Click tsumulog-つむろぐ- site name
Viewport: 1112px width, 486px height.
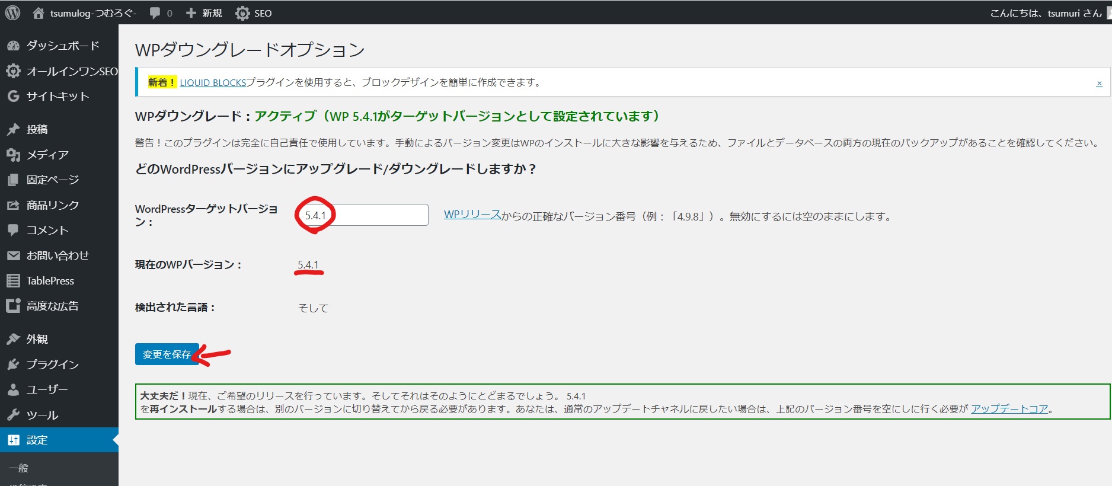[93, 13]
